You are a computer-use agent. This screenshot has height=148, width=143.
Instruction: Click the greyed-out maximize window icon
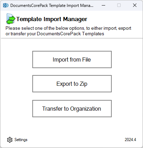tap(119, 5)
